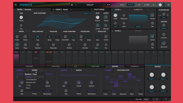Enable bypassed Filter 2 power button

coord(112,31)
